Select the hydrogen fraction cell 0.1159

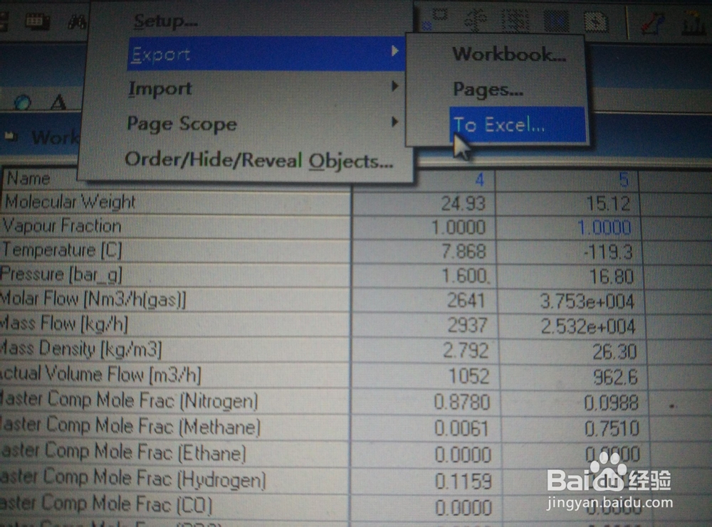coord(464,481)
